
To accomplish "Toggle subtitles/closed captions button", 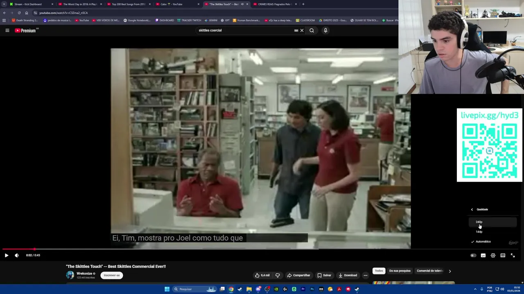I will [483, 255].
